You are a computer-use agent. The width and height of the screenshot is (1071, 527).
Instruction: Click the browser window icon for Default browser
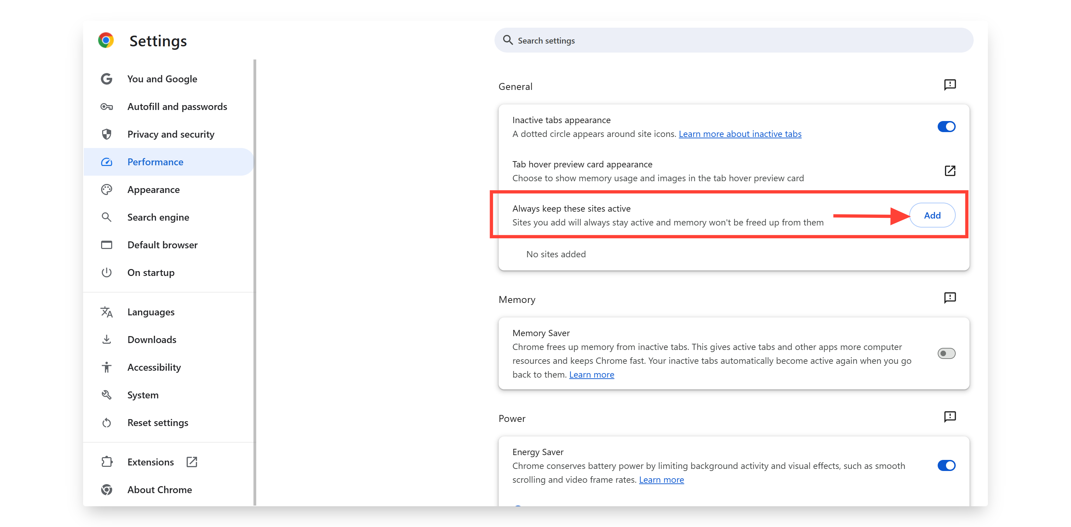coord(106,245)
